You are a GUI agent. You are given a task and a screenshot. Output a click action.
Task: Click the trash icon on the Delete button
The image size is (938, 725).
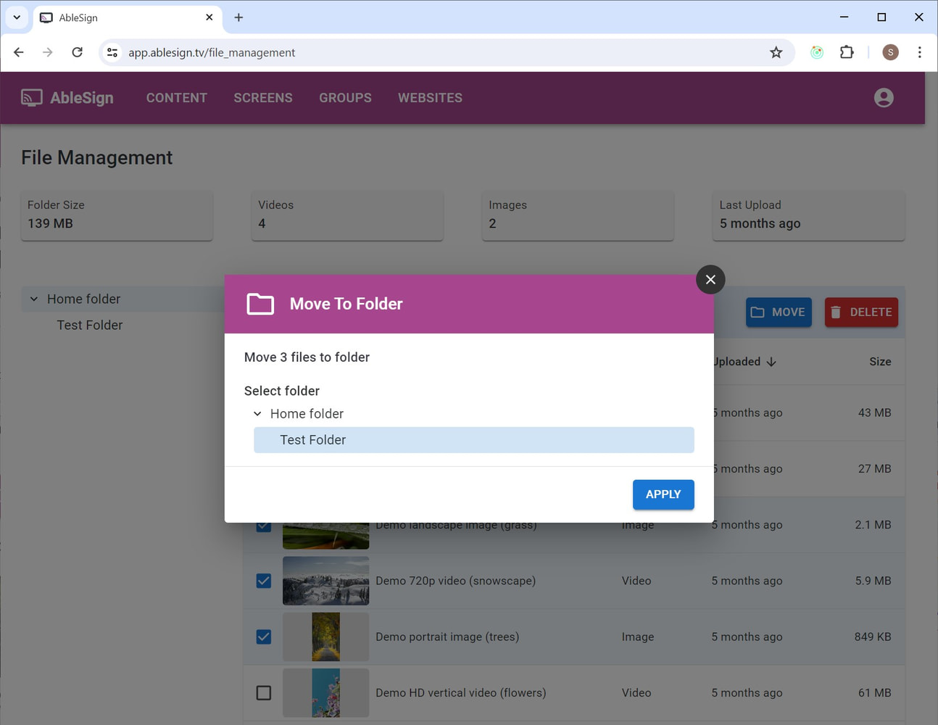point(837,312)
